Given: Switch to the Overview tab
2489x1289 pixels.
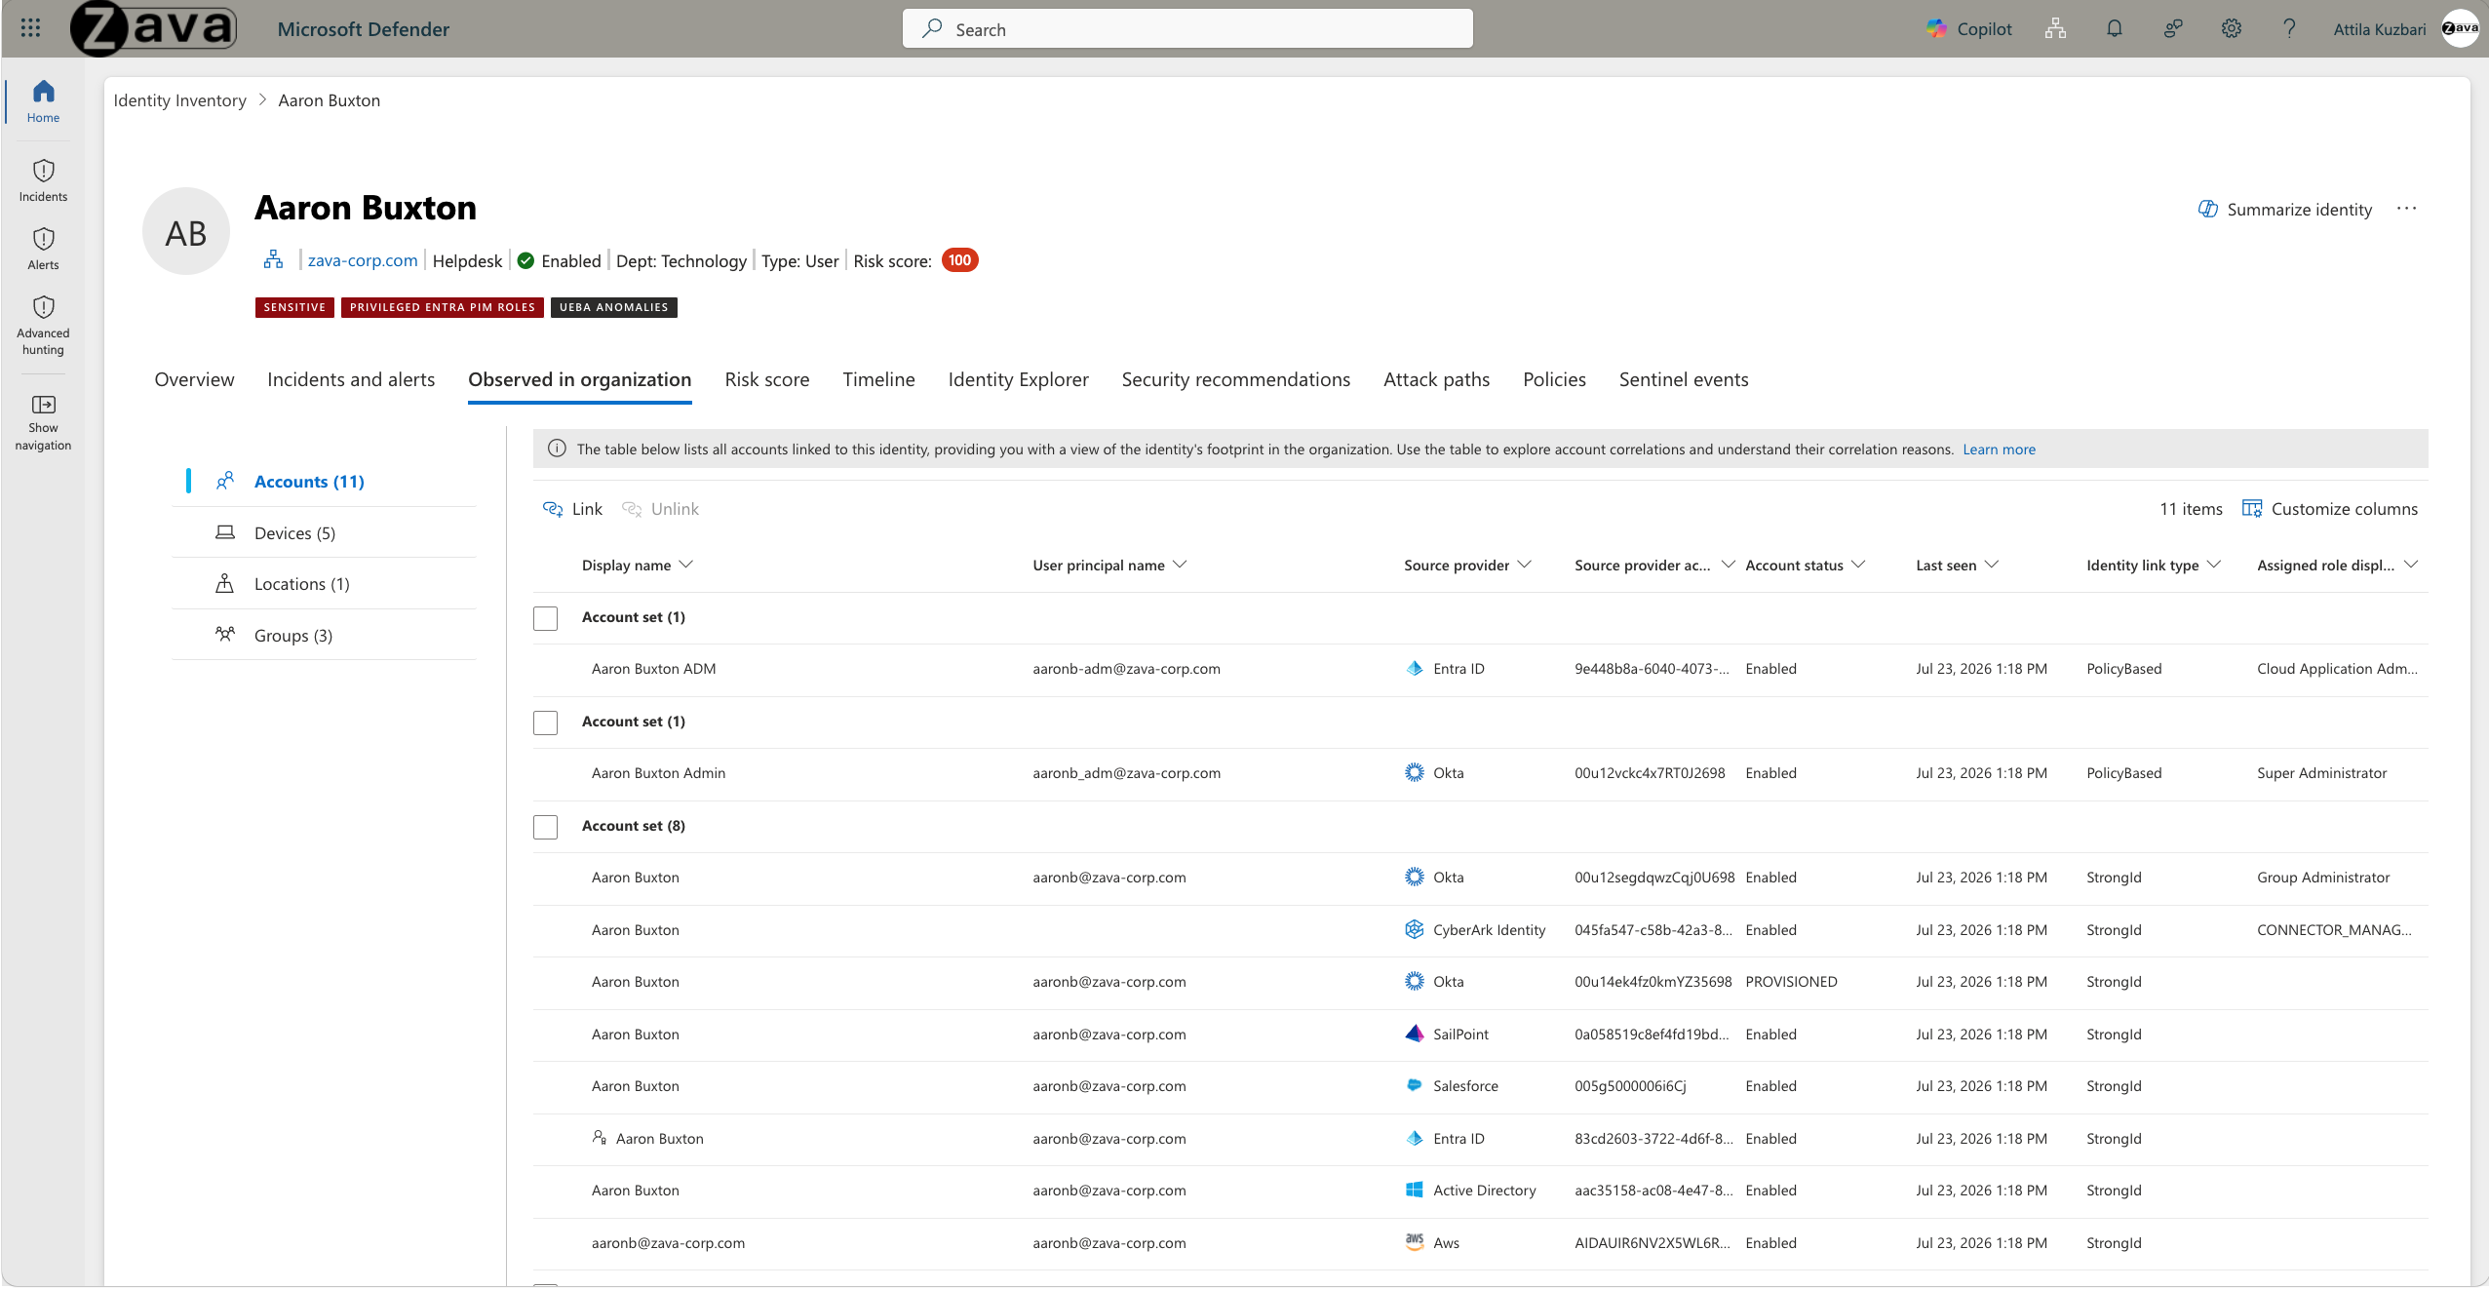Looking at the screenshot, I should pos(194,379).
